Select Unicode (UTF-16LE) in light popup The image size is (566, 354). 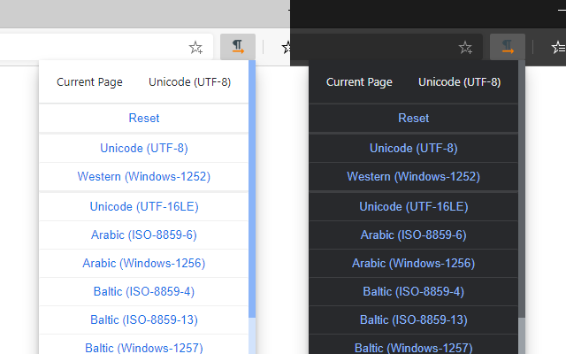click(x=144, y=206)
